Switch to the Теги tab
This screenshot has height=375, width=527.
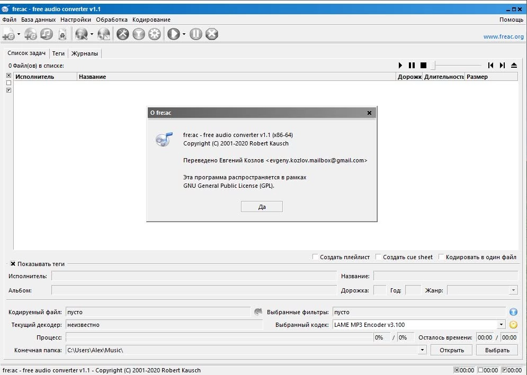pyautogui.click(x=58, y=53)
